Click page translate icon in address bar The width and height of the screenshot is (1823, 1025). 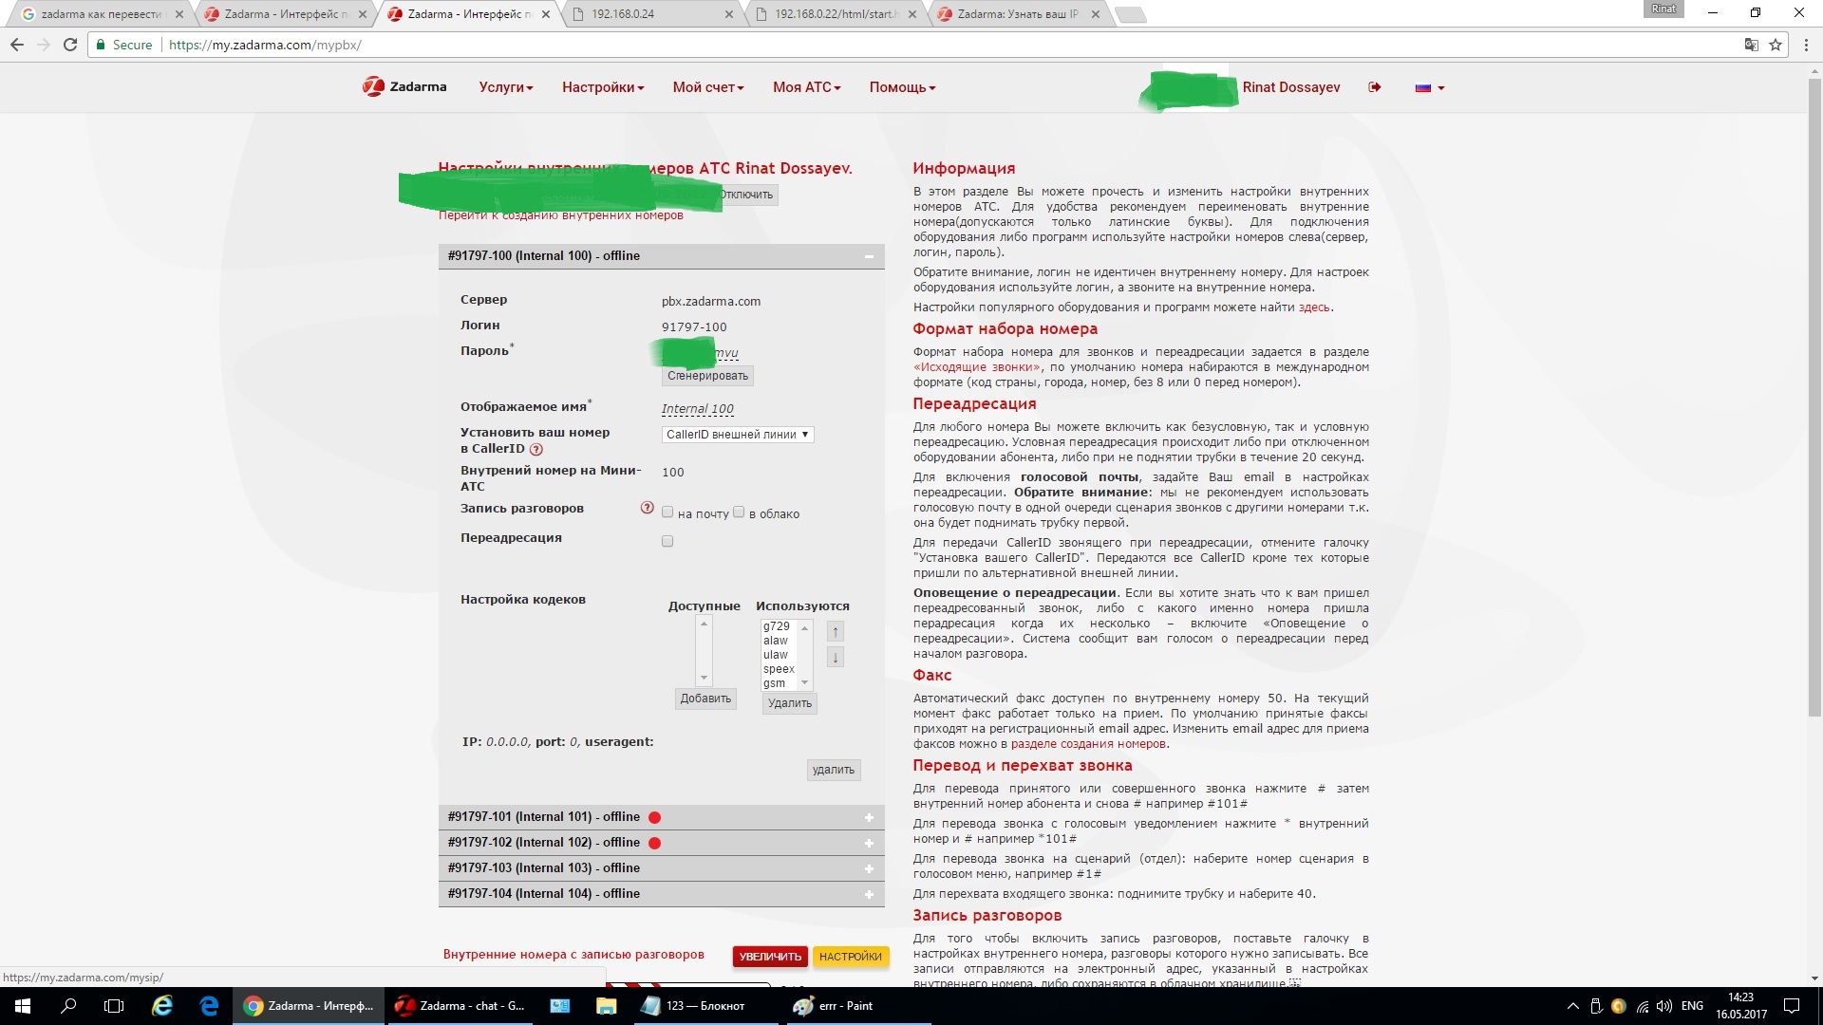click(x=1751, y=45)
